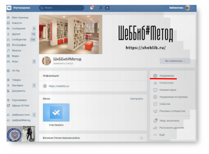Click the note icon beside Музыка
This screenshot has width=209, height=154.
tap(8, 51)
